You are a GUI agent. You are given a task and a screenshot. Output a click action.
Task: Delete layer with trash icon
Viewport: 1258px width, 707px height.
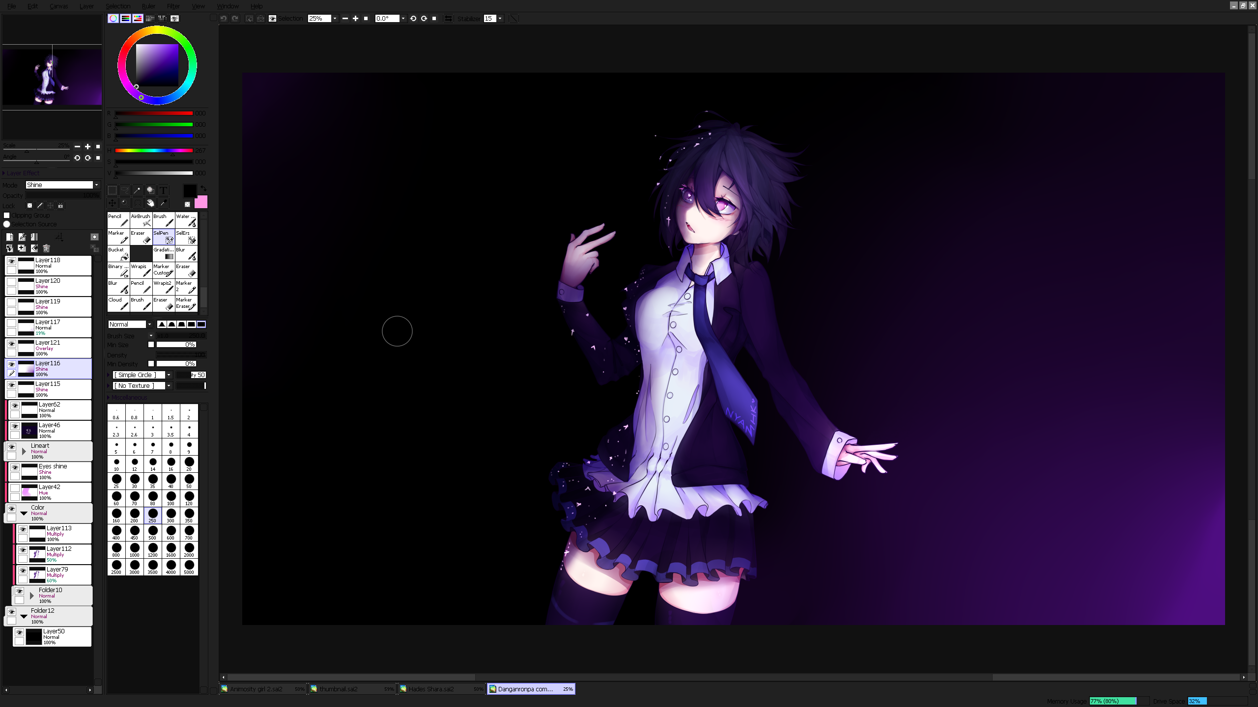47,248
